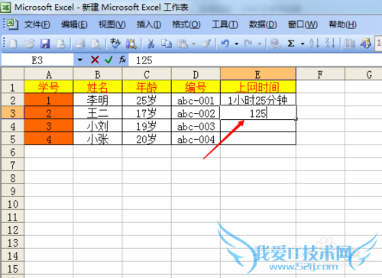
Task: Click the Redo arrow icon
Action: [248, 44]
